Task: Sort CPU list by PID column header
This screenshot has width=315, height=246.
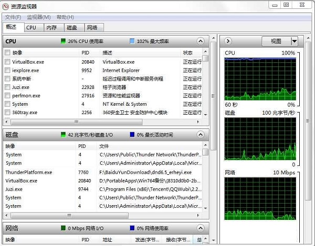Action: click(86, 53)
